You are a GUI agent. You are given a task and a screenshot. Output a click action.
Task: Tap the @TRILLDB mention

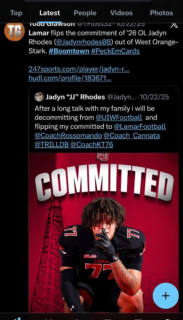[51, 145]
